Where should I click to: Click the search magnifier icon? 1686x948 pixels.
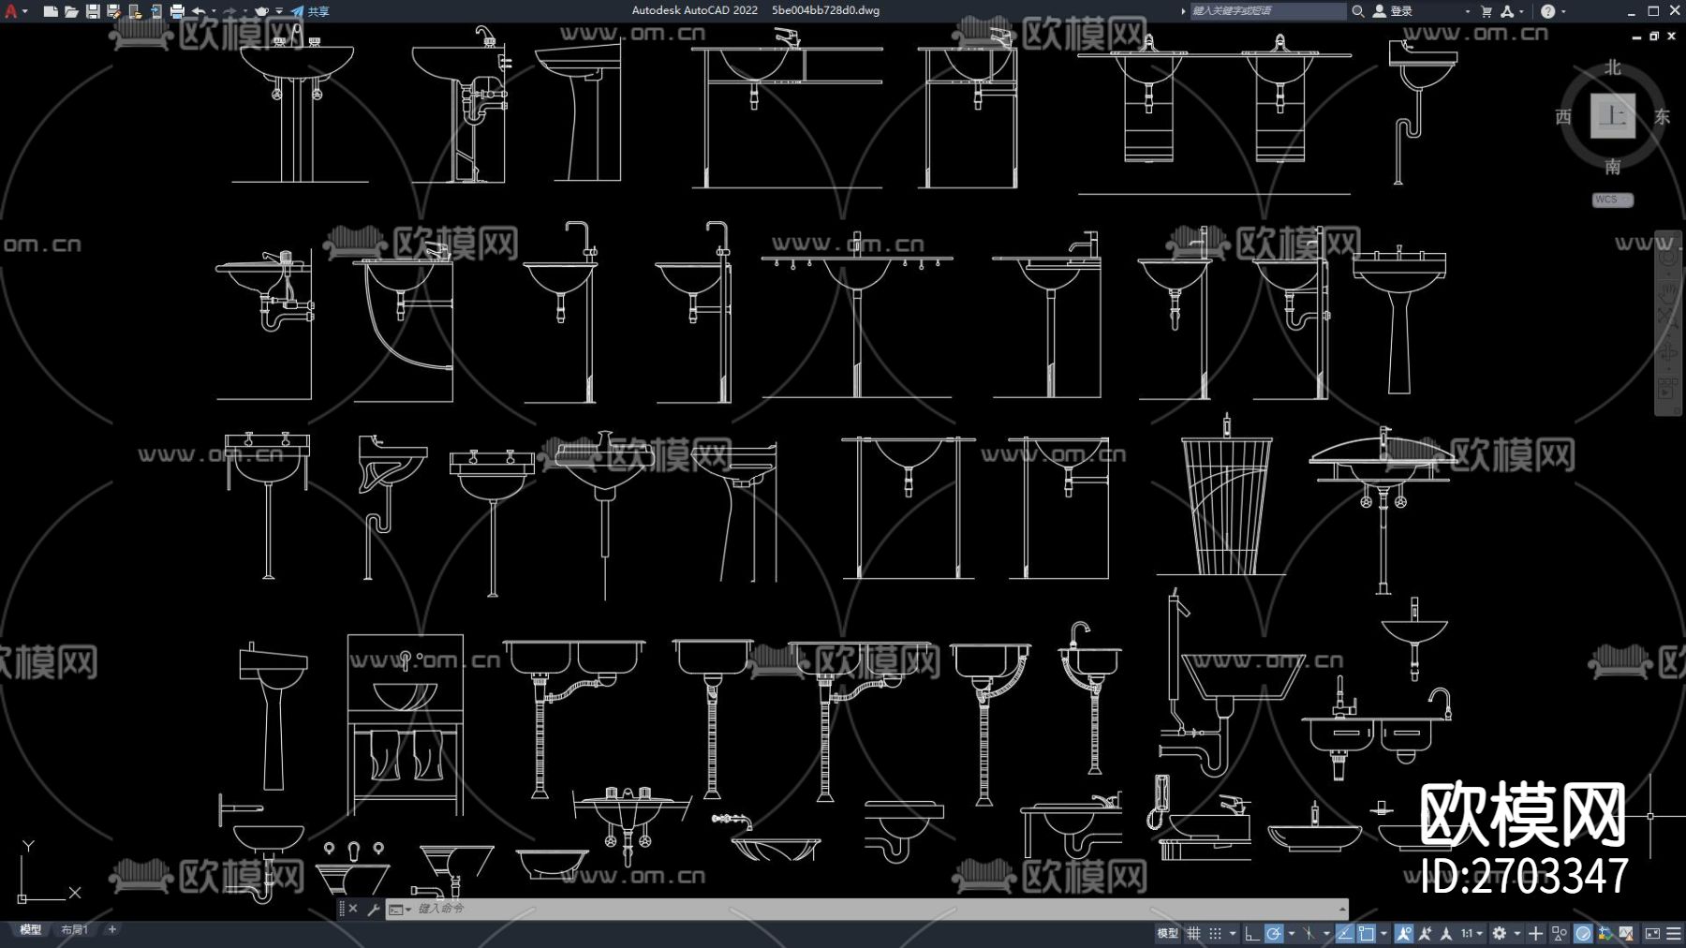(x=1357, y=11)
